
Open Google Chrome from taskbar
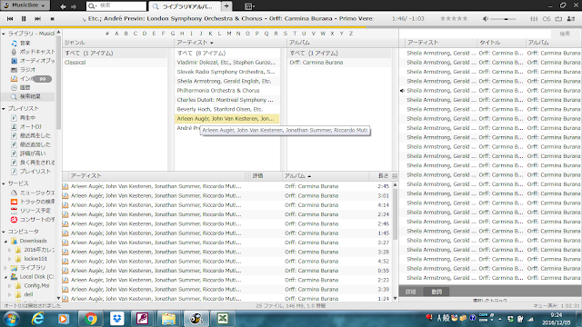click(x=90, y=319)
